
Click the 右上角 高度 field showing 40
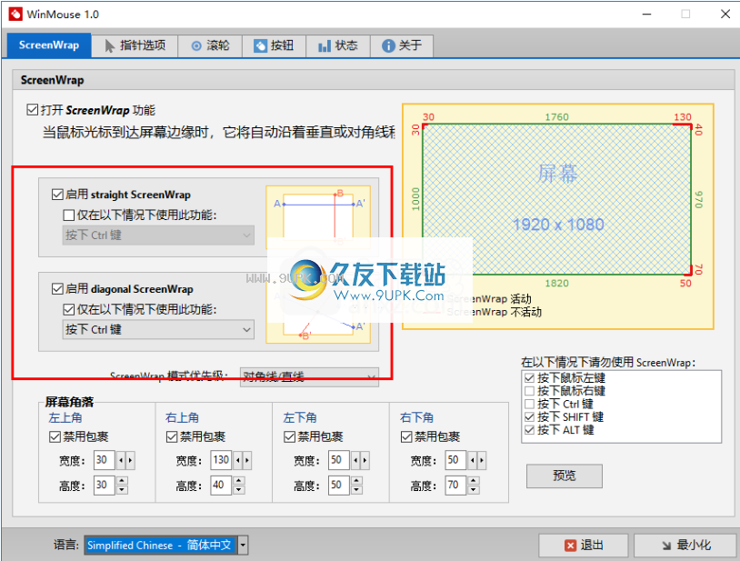pyautogui.click(x=221, y=485)
